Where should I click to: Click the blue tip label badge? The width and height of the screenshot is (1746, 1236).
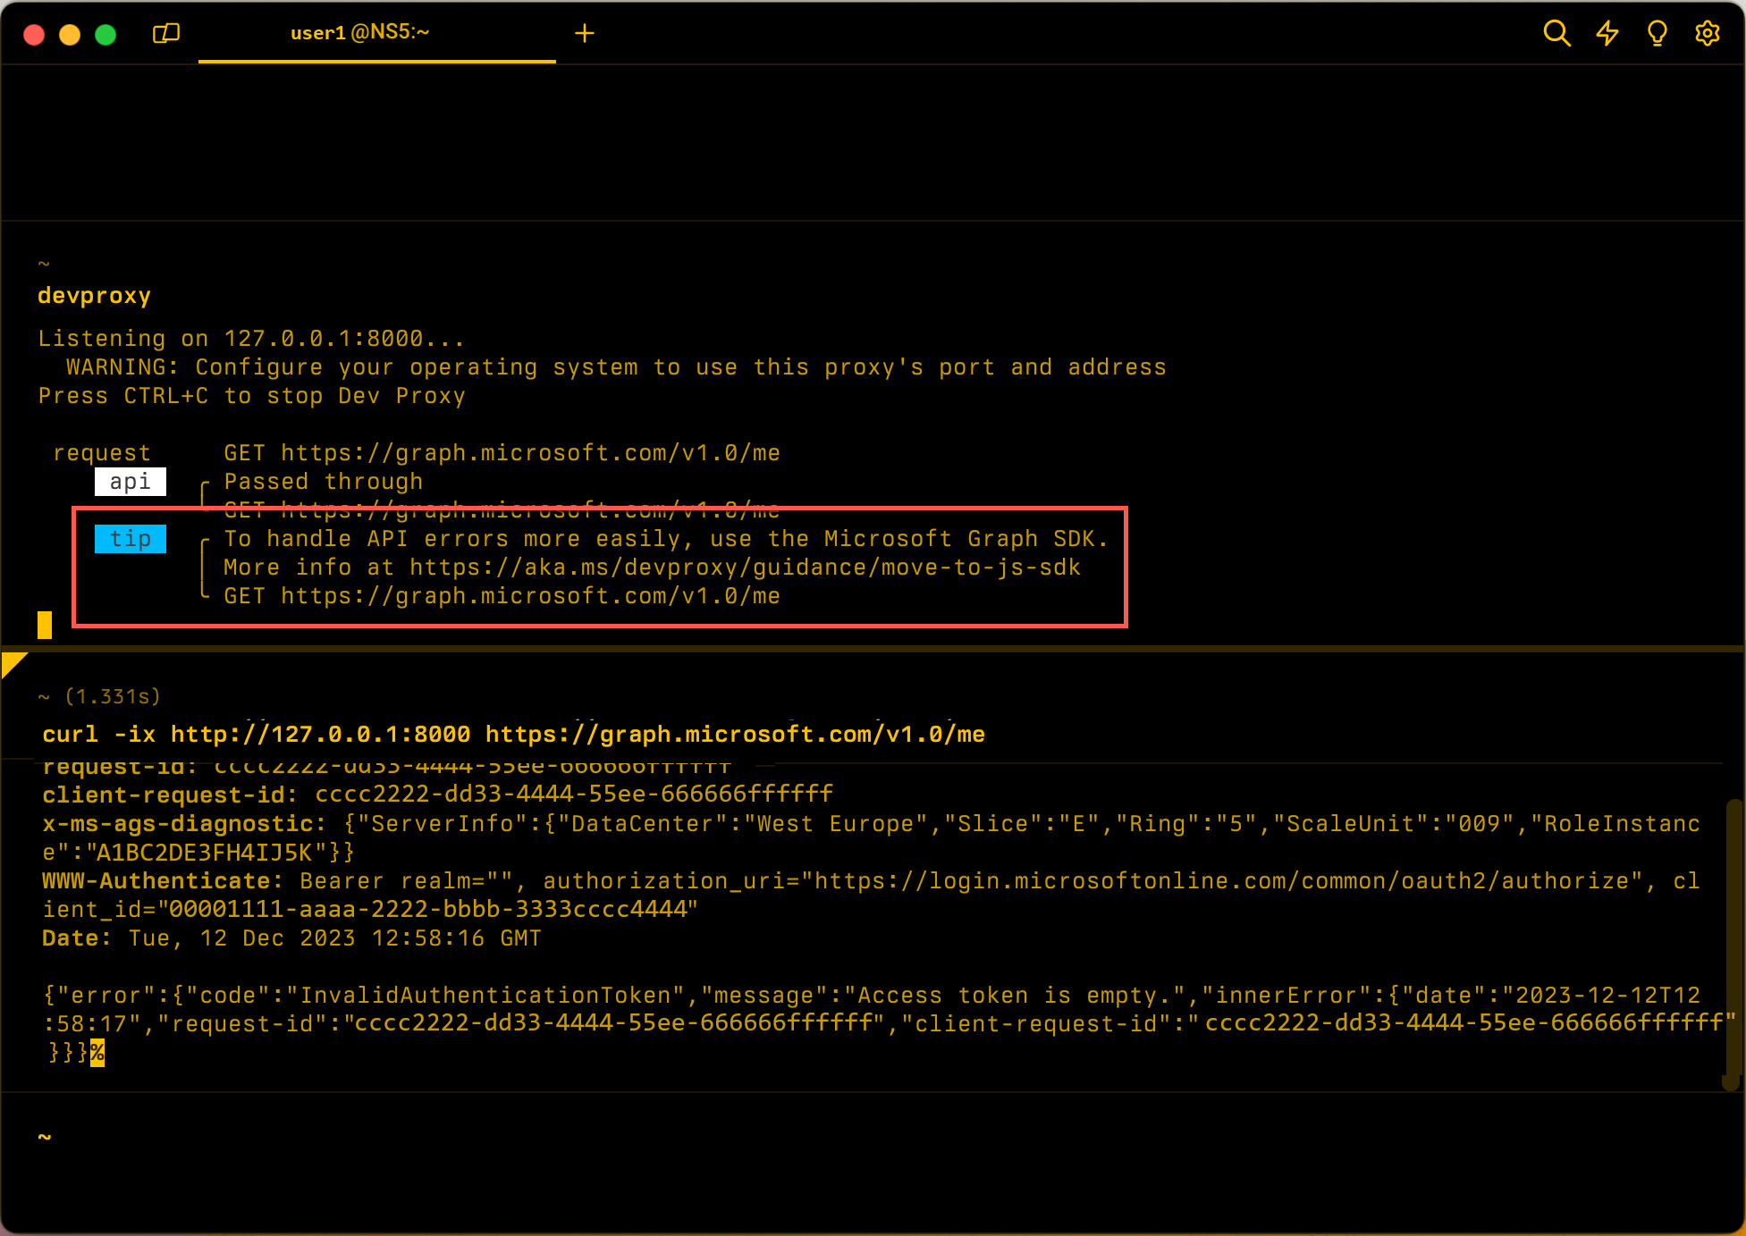coord(131,539)
